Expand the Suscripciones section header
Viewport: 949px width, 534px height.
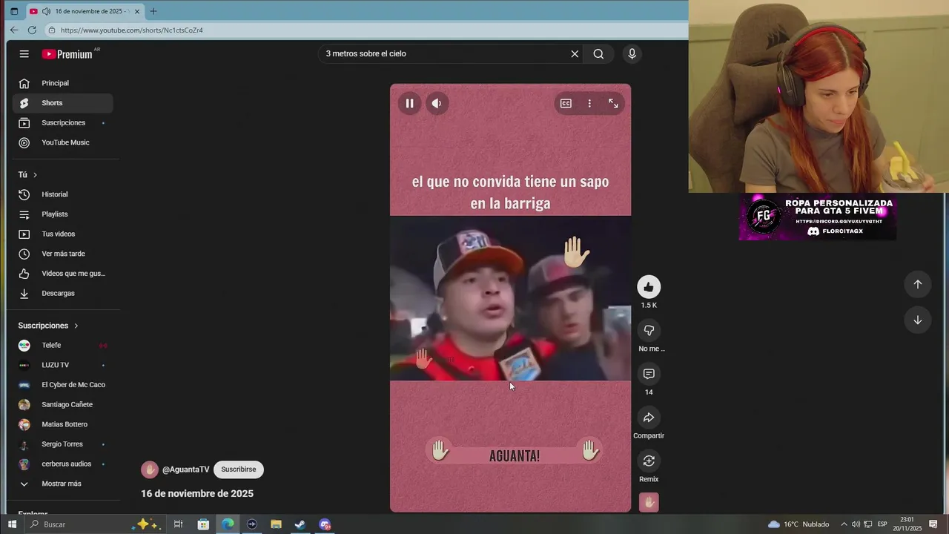[x=48, y=326]
